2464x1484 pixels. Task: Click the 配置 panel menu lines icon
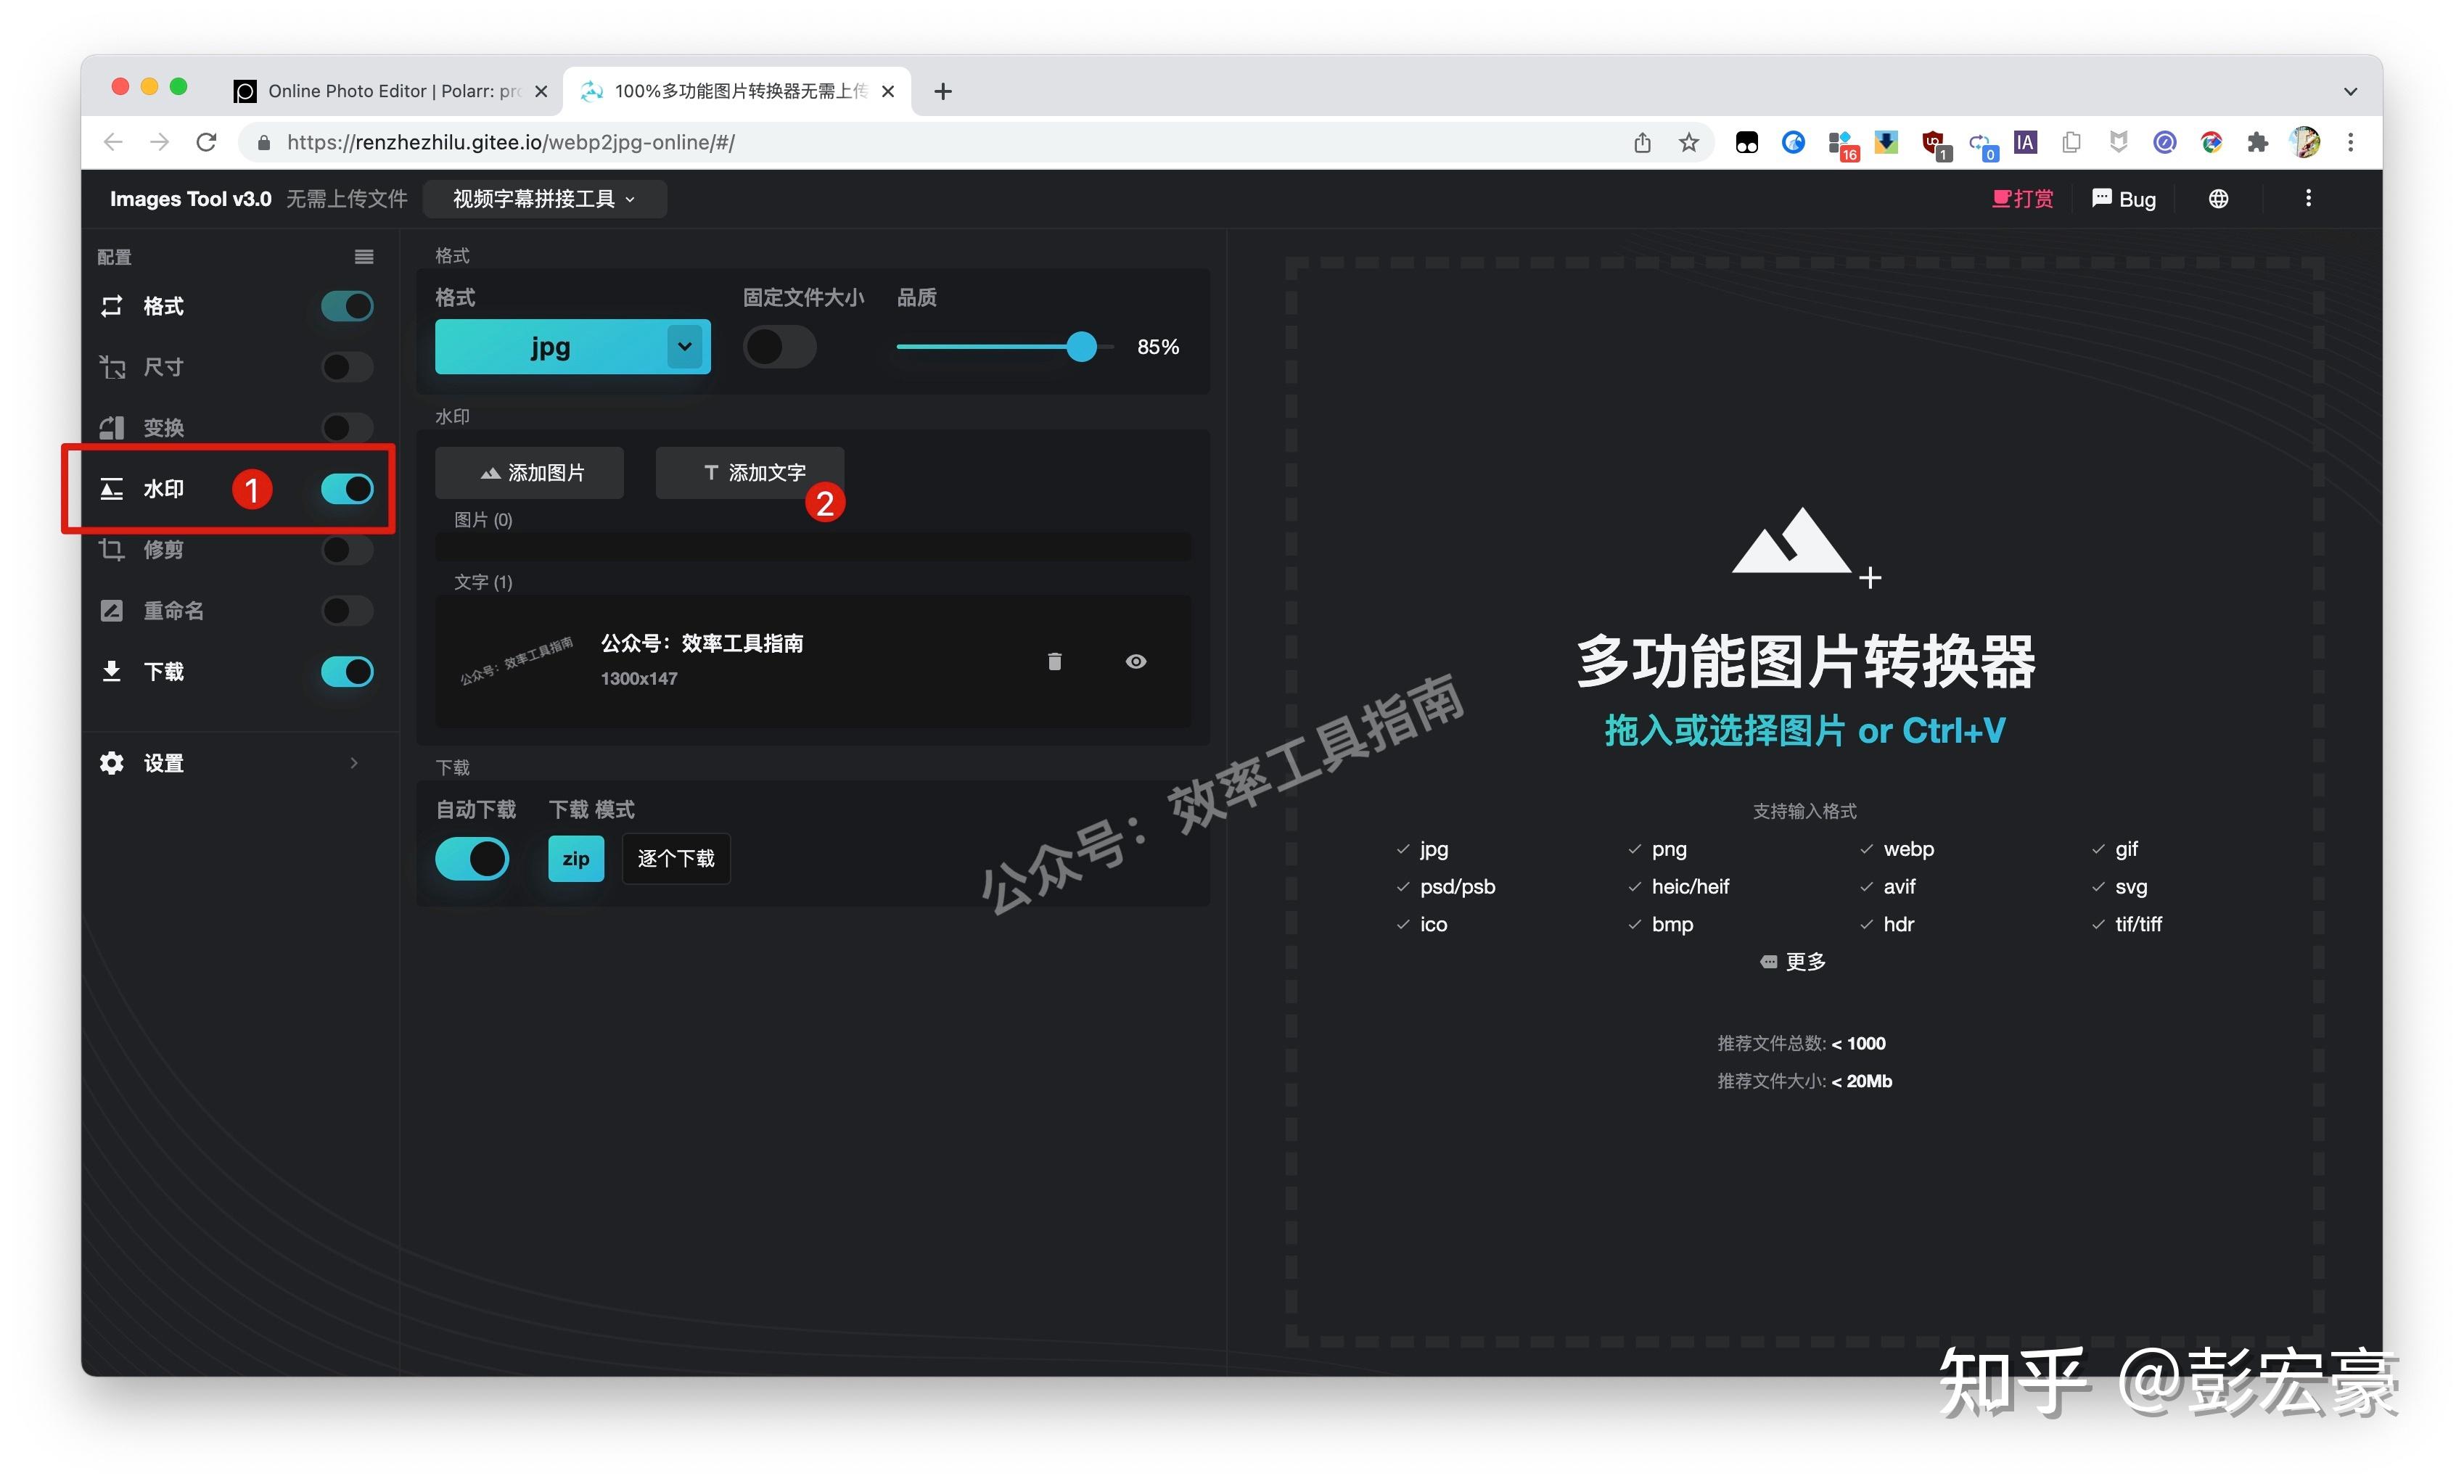pos(364,257)
